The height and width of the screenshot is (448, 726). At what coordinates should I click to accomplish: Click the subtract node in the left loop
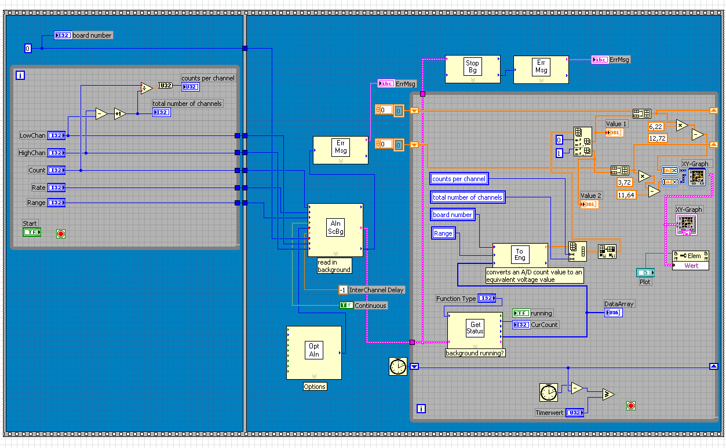[102, 113]
